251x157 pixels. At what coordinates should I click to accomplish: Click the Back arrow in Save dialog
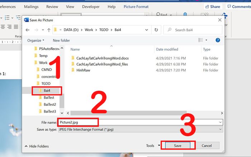28,30
